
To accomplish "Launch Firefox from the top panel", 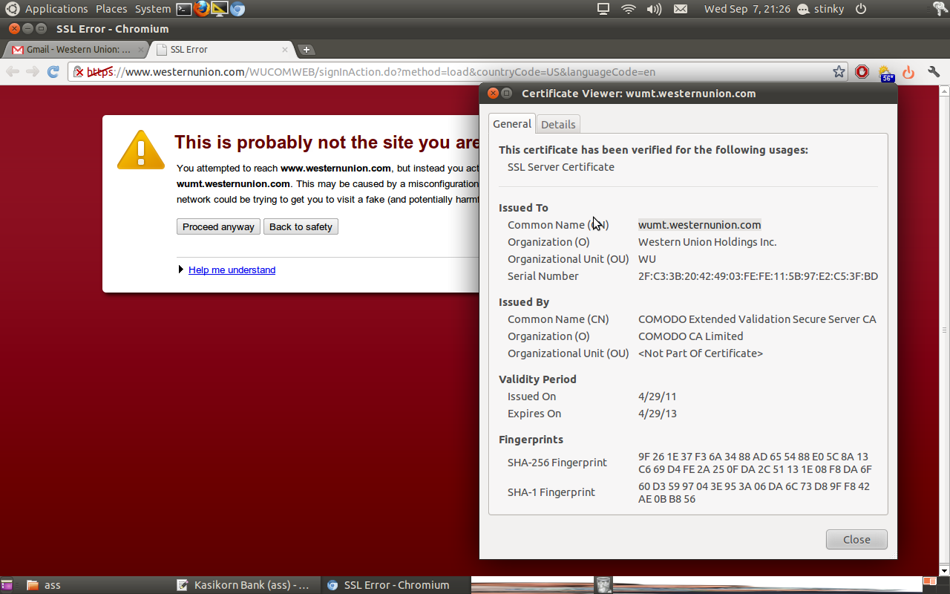I will [202, 9].
